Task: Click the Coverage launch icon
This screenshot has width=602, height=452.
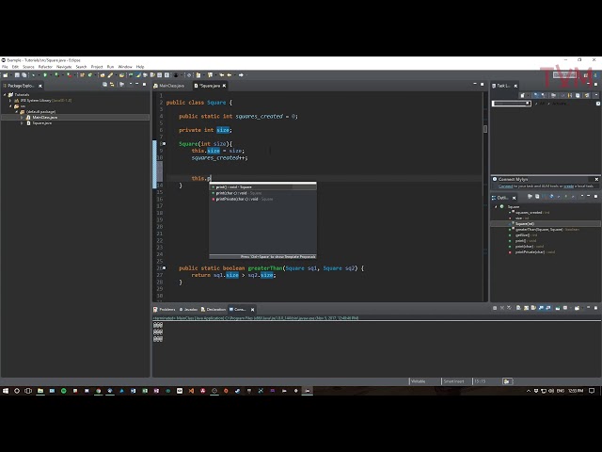Action: [56, 75]
